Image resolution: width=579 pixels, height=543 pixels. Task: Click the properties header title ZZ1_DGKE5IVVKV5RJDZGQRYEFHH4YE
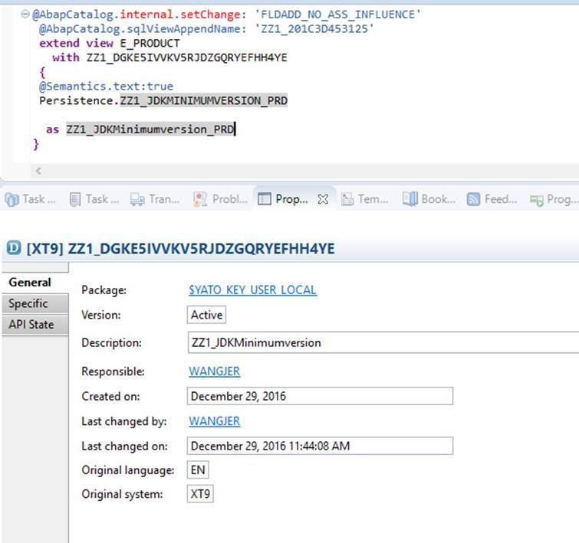(x=201, y=249)
